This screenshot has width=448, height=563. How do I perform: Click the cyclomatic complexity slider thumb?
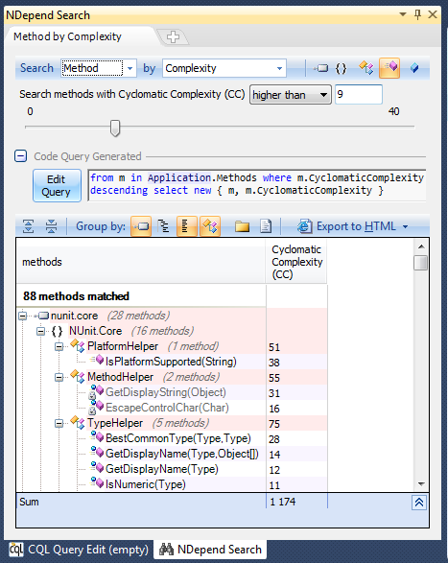click(x=115, y=129)
